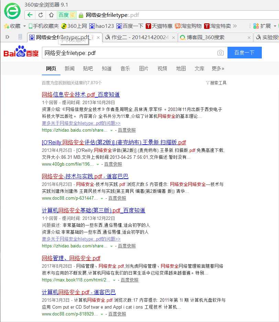Select 网页 search category
Image resolution: width=279 pixels, height=322 pixels.
click(51, 69)
